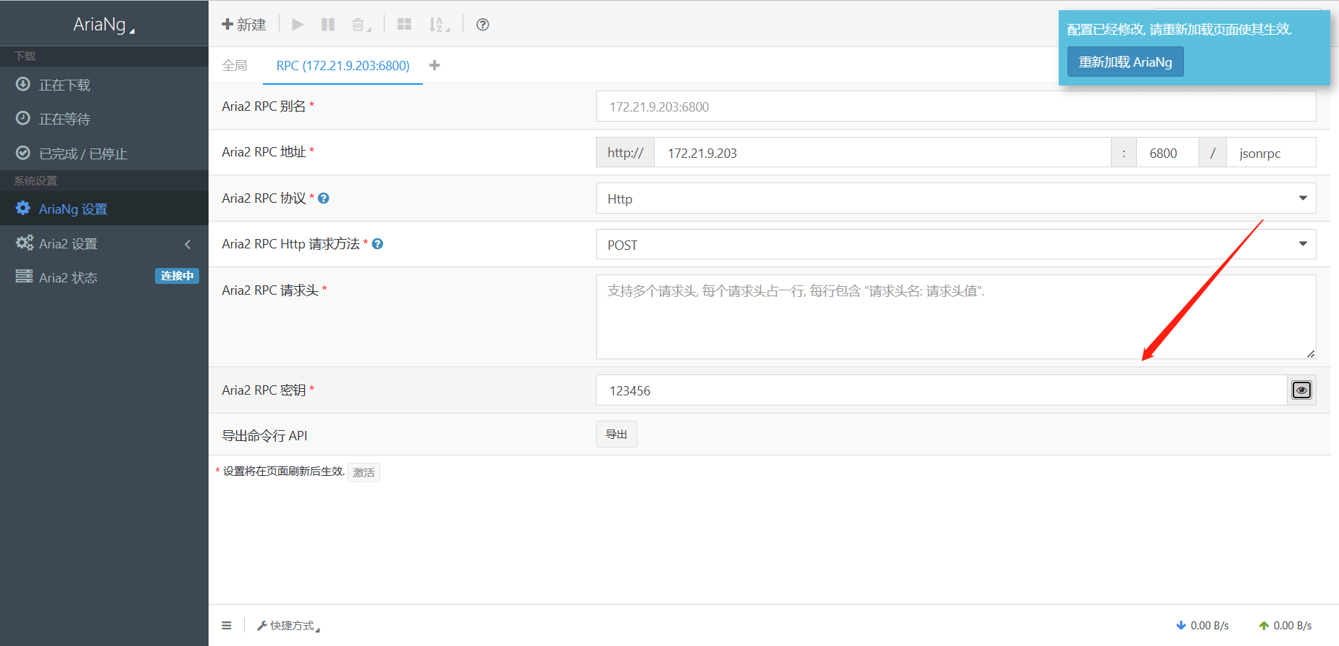
Task: Click the start download play icon
Action: pyautogui.click(x=297, y=25)
